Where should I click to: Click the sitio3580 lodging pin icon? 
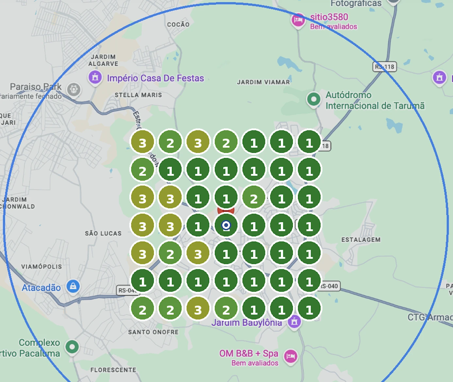pos(298,21)
